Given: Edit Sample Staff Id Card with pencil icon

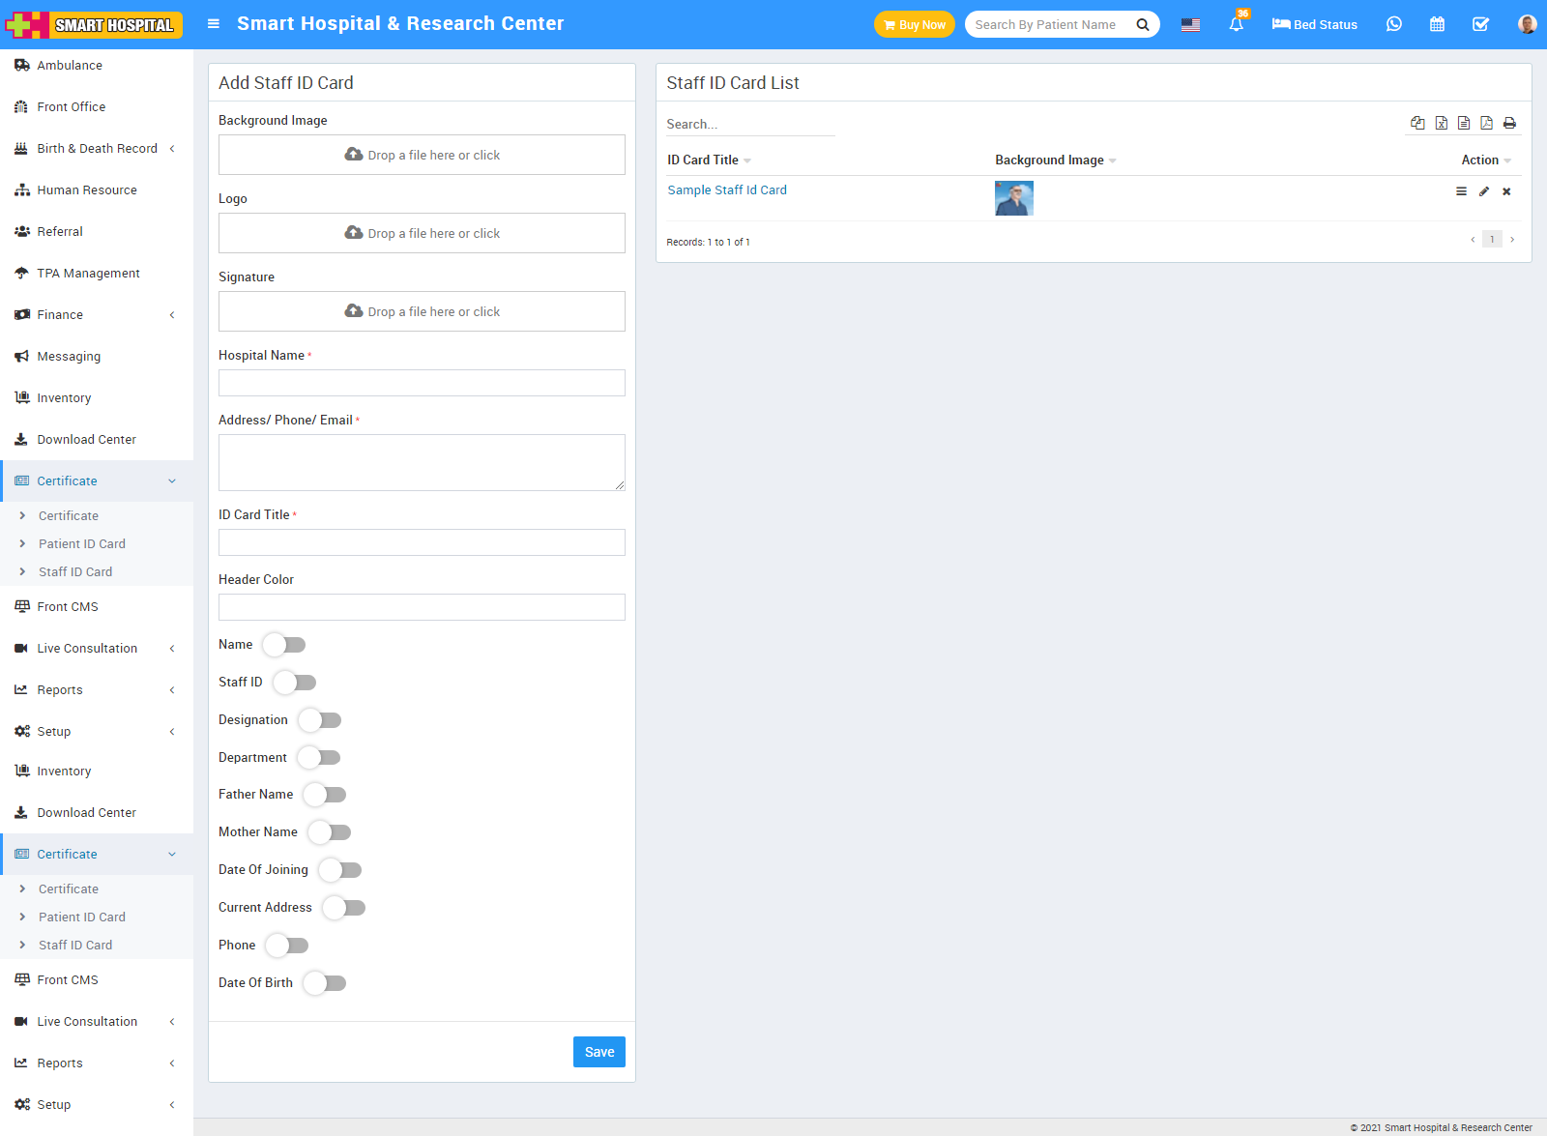Looking at the screenshot, I should coord(1484,191).
